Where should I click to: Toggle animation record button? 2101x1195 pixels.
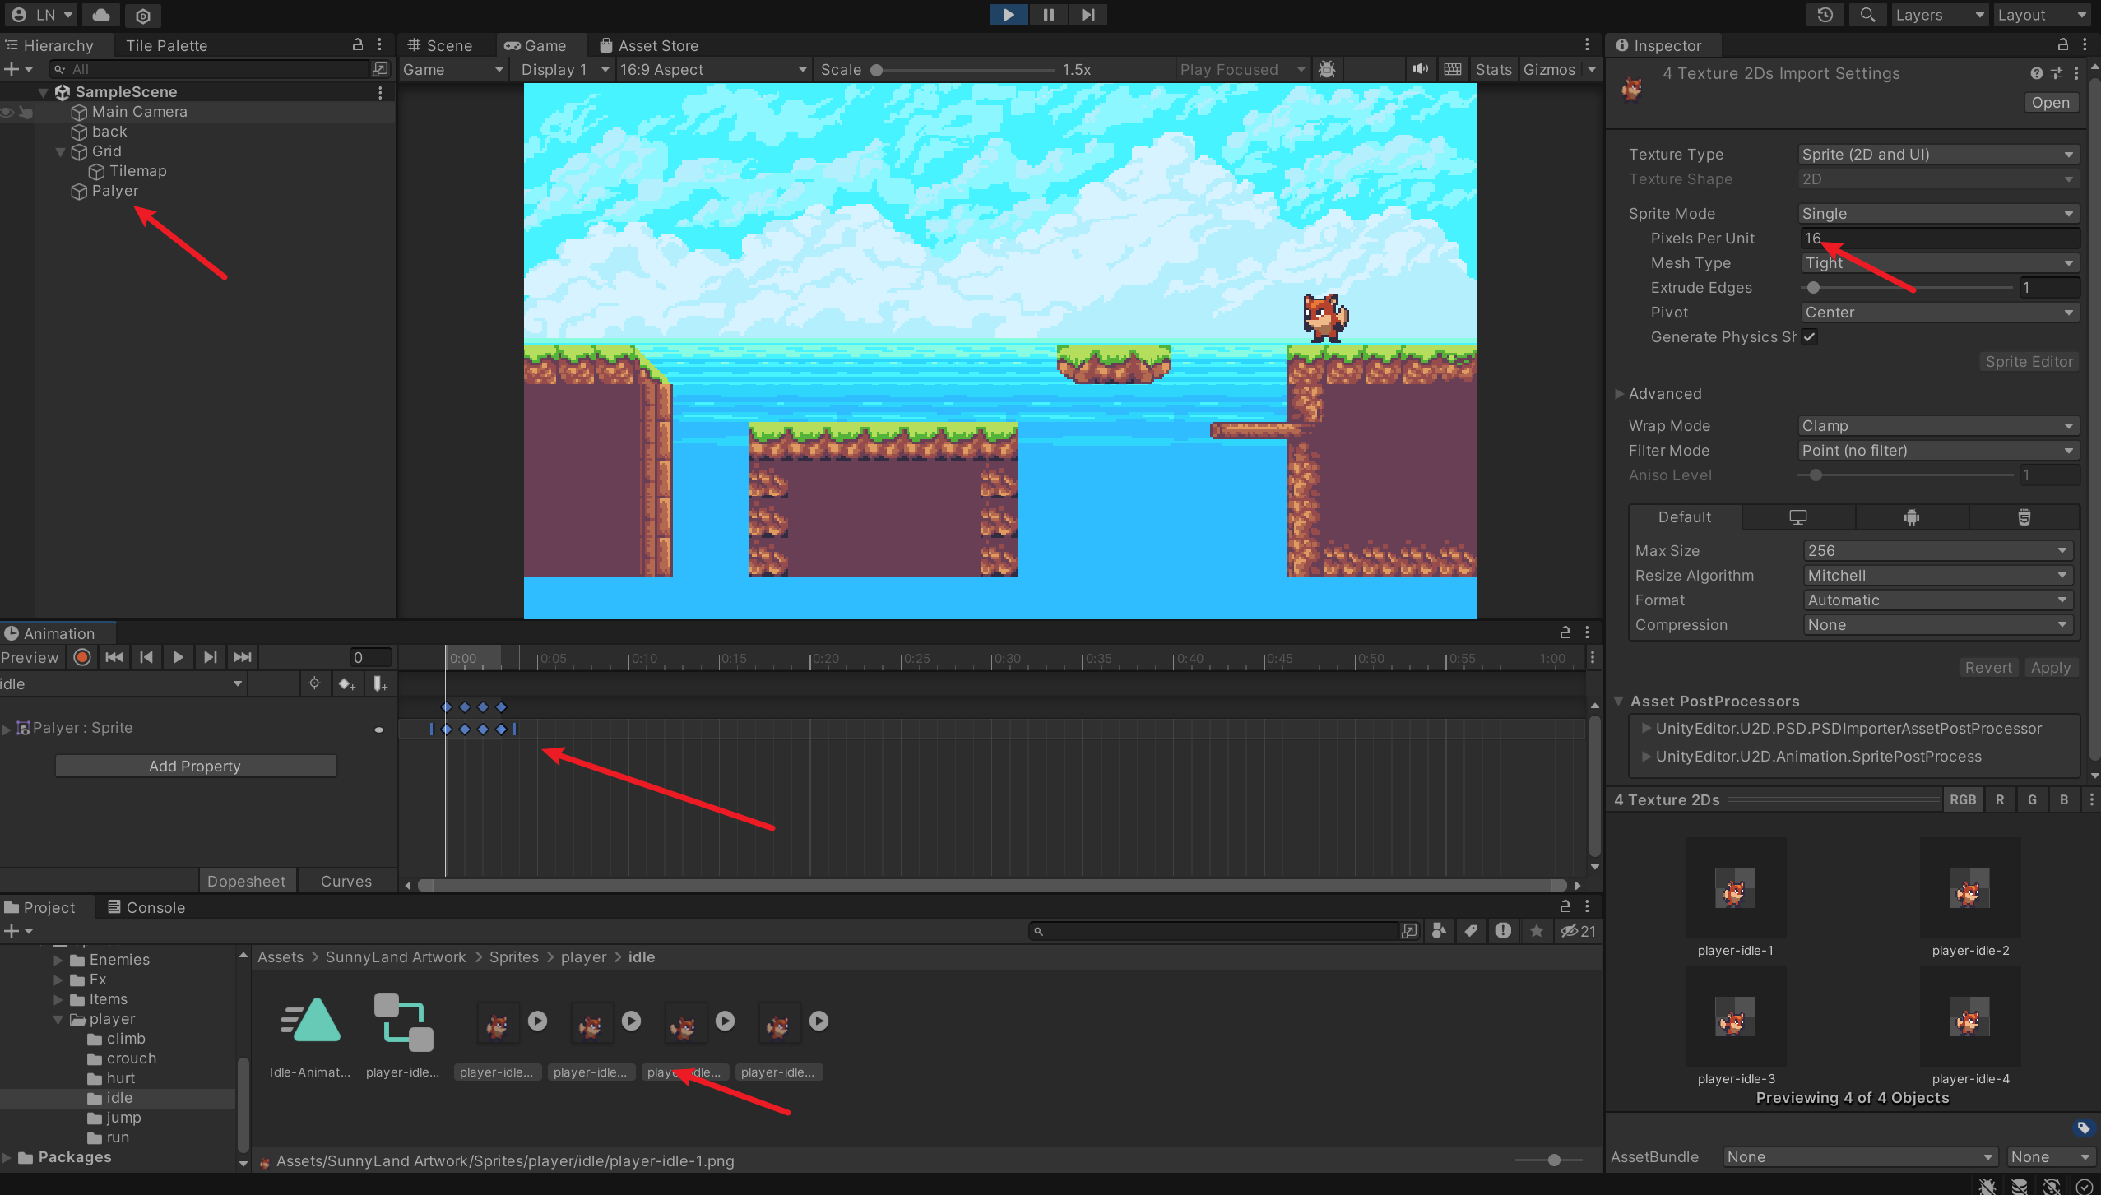pos(82,657)
